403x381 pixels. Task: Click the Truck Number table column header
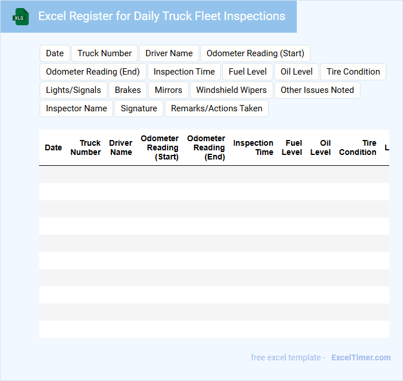[x=86, y=147]
